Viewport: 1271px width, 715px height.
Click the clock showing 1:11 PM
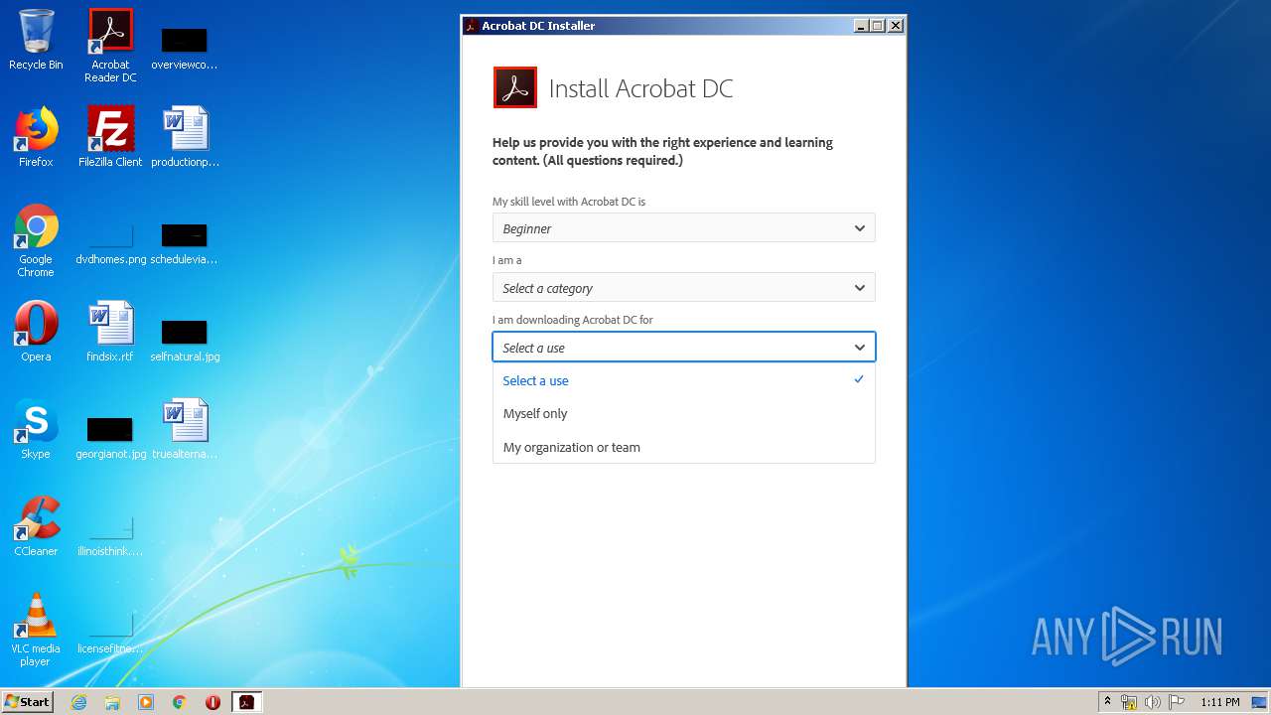coord(1220,702)
